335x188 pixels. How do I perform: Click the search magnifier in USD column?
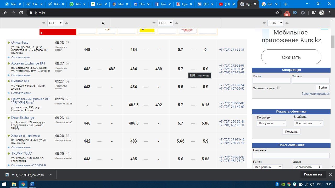(103, 23)
